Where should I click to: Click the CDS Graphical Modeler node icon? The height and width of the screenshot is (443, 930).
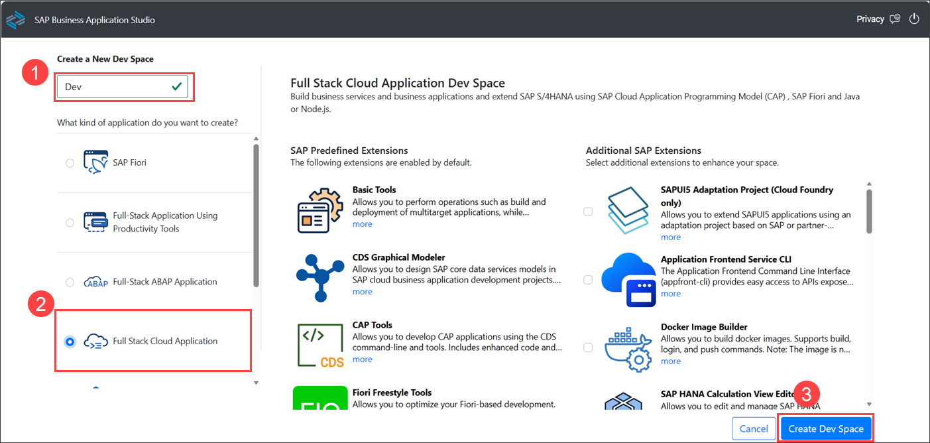coord(320,277)
